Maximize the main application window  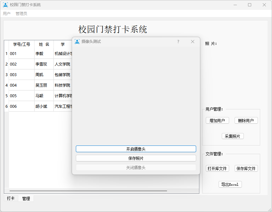coord(250,5)
